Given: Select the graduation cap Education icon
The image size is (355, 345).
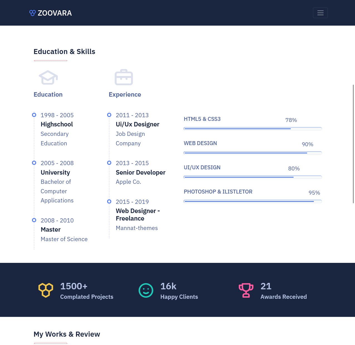Looking at the screenshot, I should pos(48,77).
